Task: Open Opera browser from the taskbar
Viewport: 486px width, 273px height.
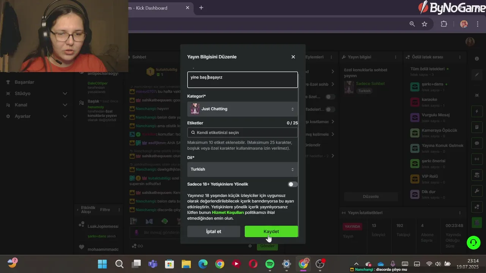Action: pyautogui.click(x=253, y=264)
